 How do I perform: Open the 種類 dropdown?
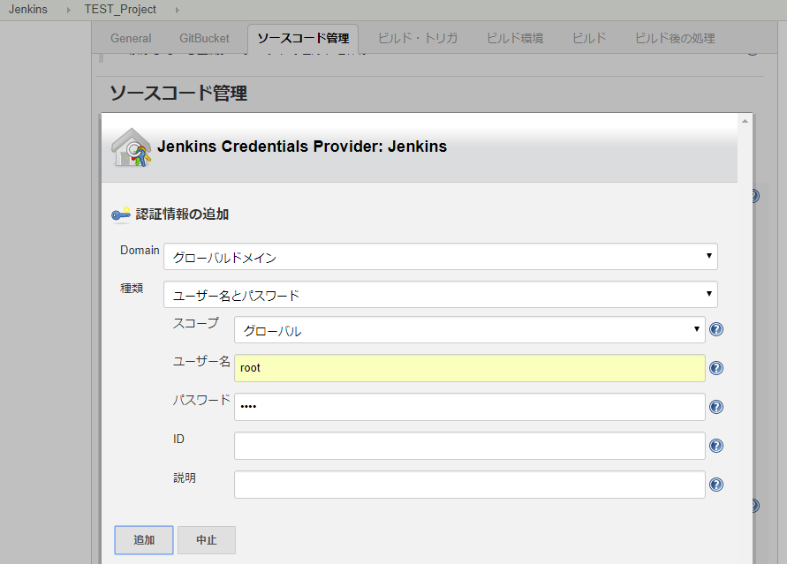(x=440, y=294)
